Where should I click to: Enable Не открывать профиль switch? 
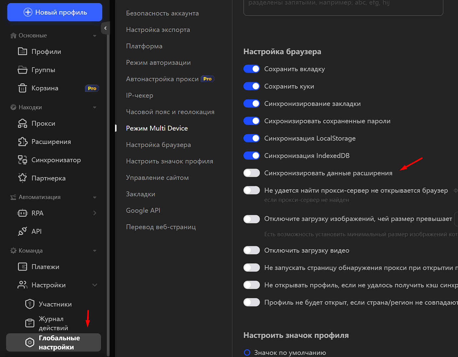tap(252, 285)
